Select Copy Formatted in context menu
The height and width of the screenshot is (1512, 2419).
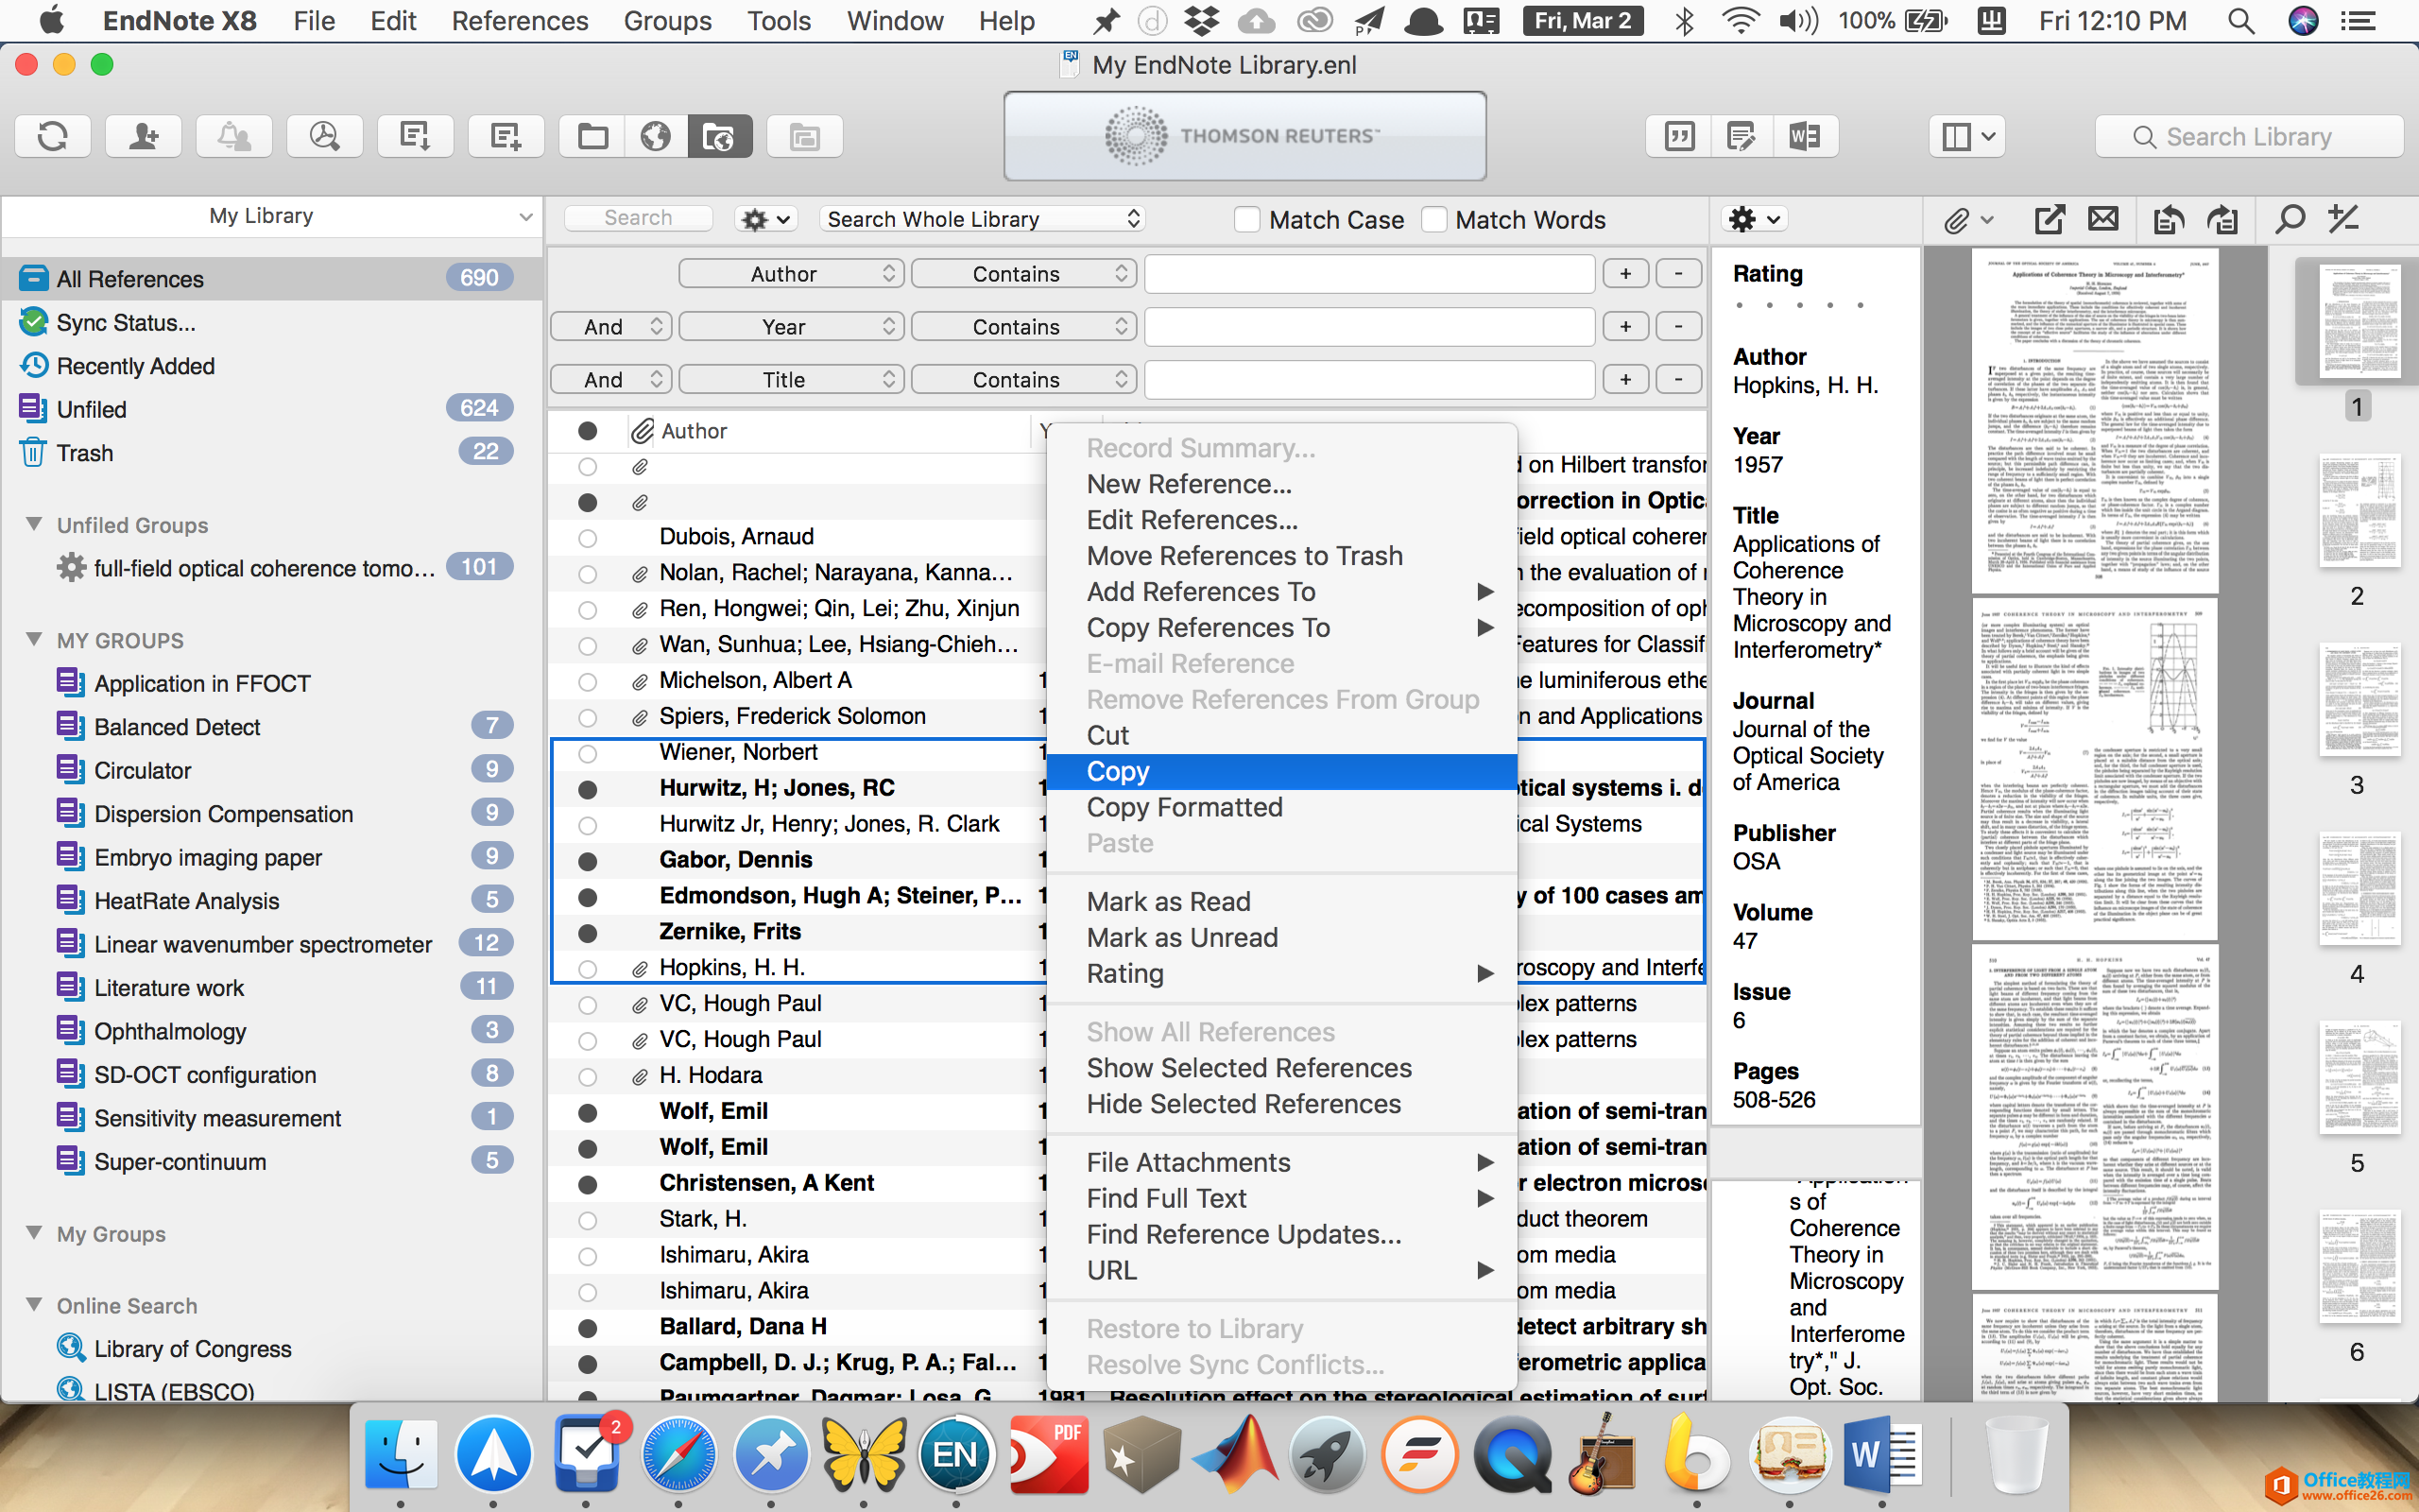coord(1183,807)
